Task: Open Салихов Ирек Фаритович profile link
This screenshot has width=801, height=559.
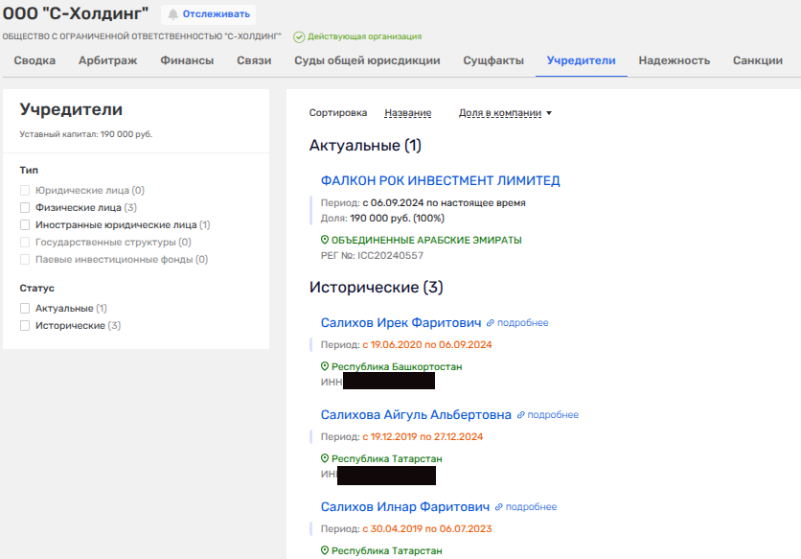Action: (x=400, y=323)
